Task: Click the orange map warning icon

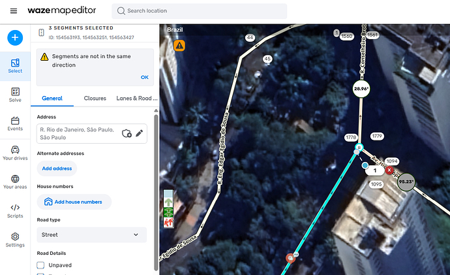Action: pyautogui.click(x=179, y=46)
